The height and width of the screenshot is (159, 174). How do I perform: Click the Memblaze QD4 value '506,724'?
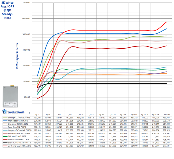[59, 121]
